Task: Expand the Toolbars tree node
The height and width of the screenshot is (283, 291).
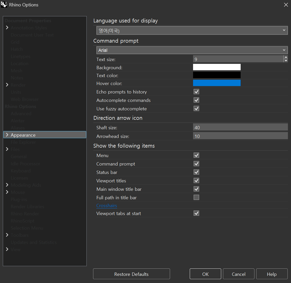Action: coord(7,235)
